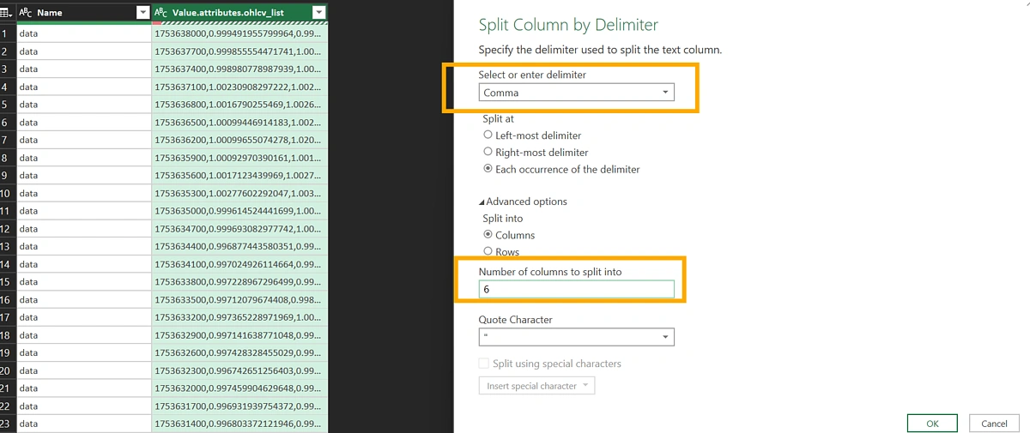Choose Rows under Split into
Viewport: 1030px width, 433px height.
tap(488, 251)
